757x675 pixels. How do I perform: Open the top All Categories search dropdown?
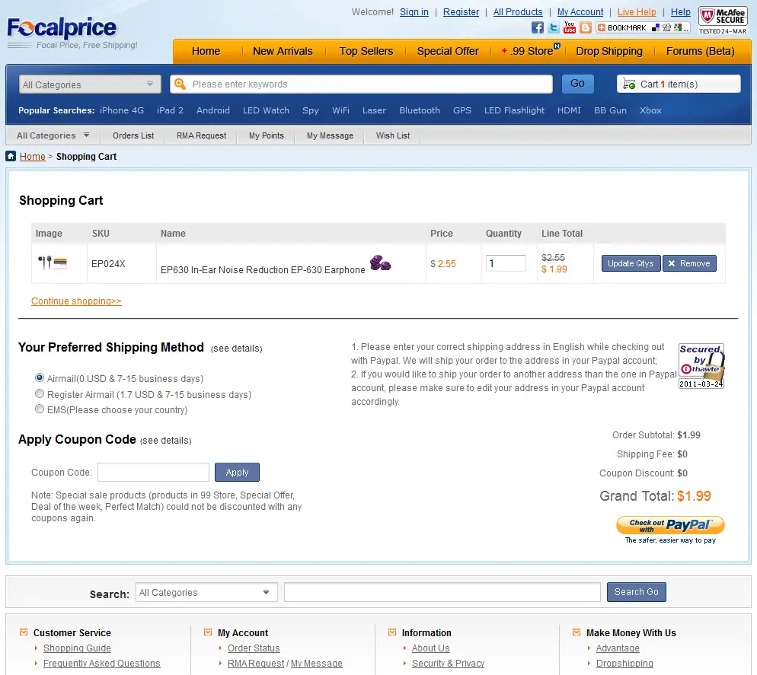tap(90, 84)
